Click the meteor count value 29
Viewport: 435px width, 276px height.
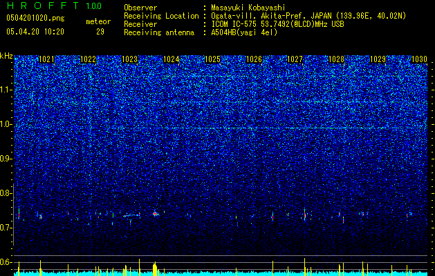click(100, 32)
